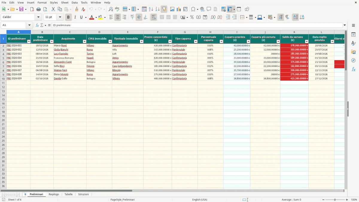Viewport: 359px width, 202px height.
Task: Open Find & Replace from the toolbar
Action: click(x=111, y=9)
